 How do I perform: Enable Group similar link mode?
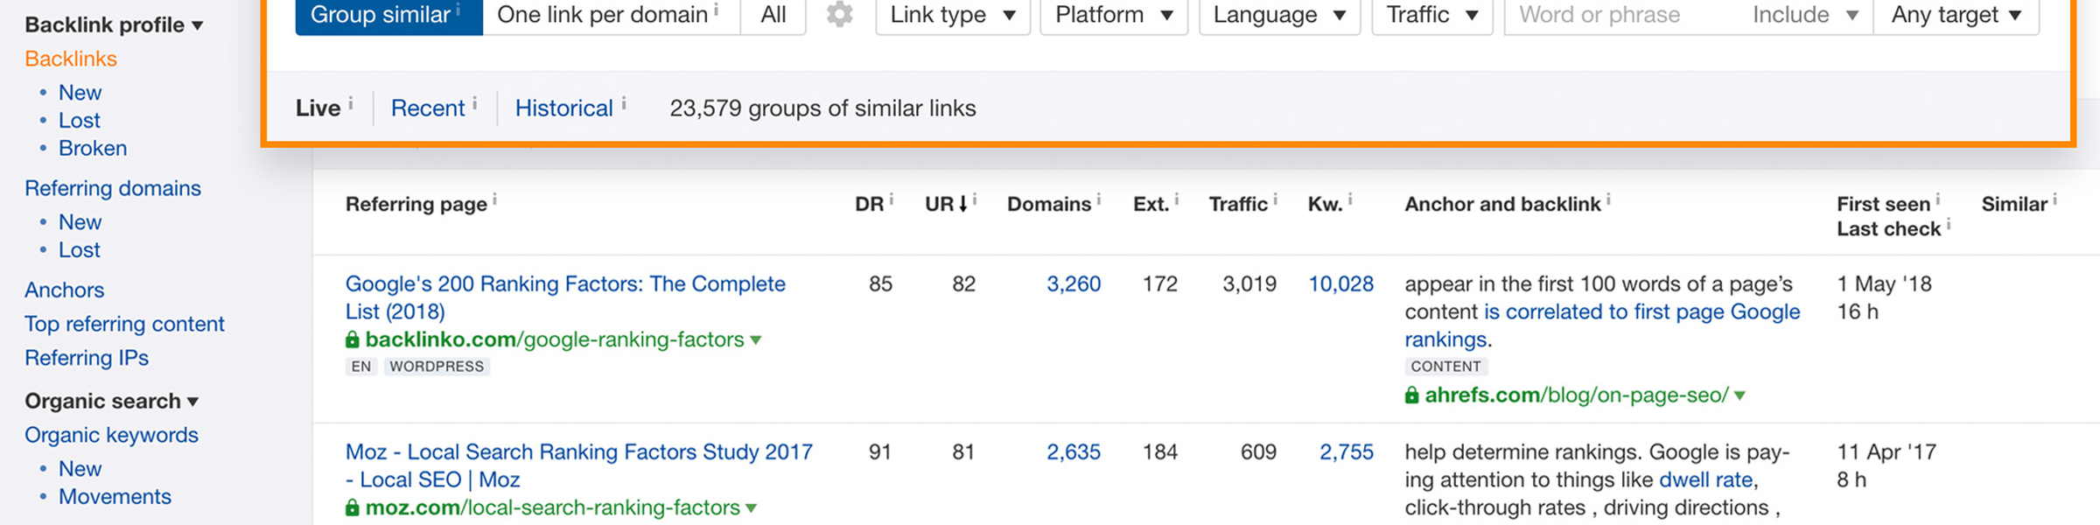(381, 15)
